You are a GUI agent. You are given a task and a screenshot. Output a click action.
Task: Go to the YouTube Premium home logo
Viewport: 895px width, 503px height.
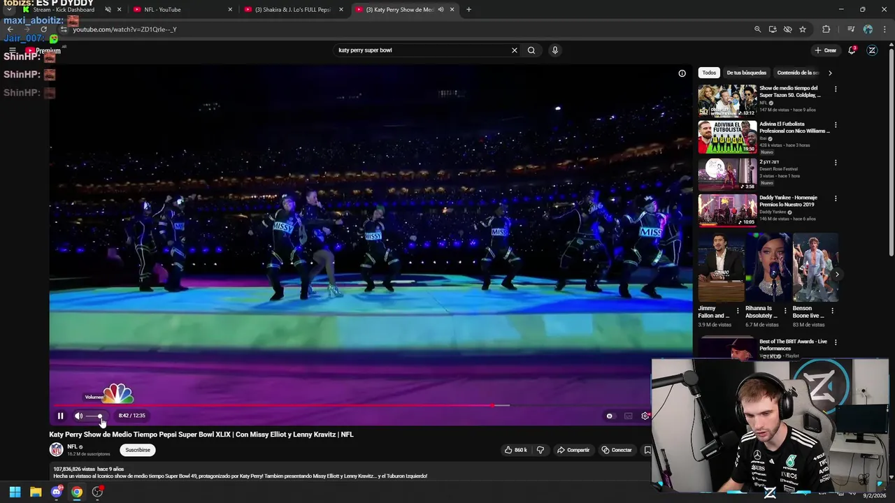click(x=43, y=50)
